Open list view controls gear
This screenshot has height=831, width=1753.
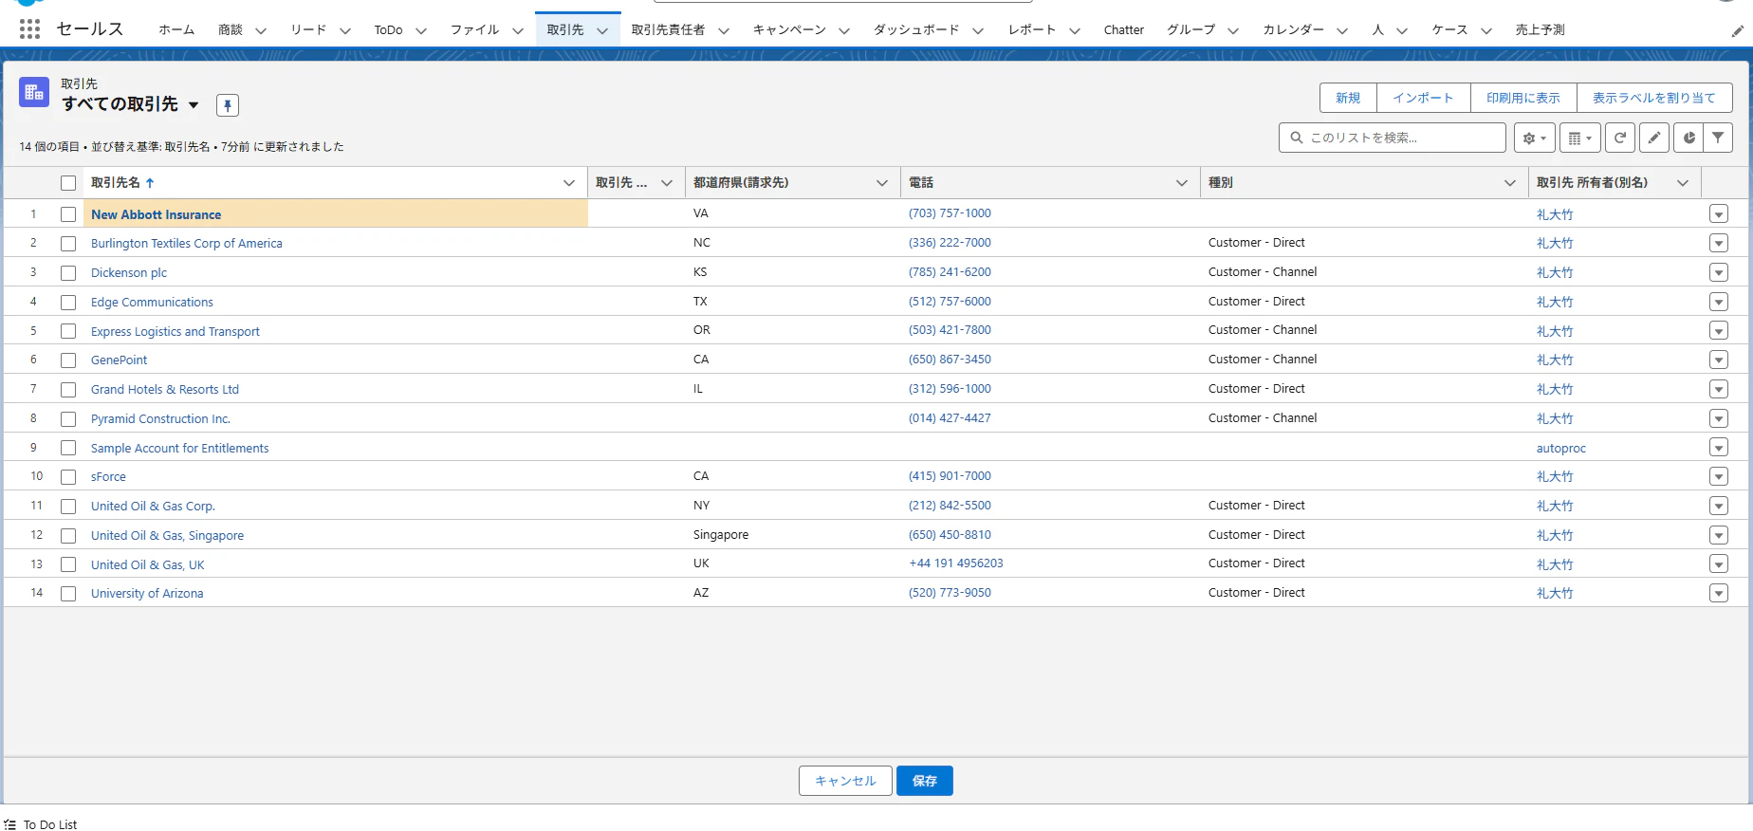coord(1534,138)
